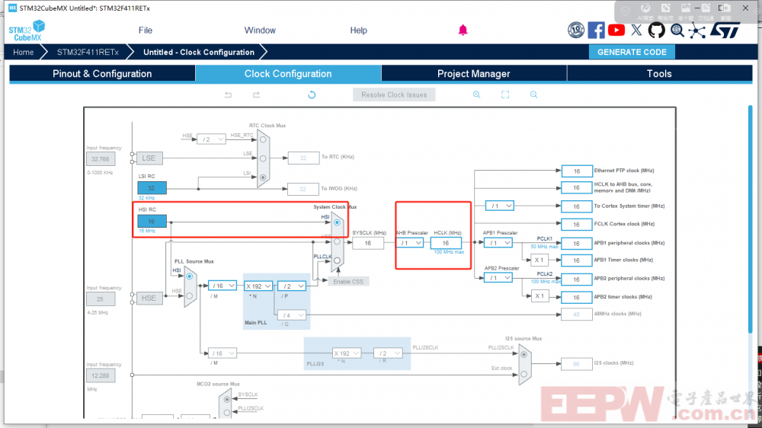Screen dimensions: 762x428
Task: Click the ST logo icon
Action: (725, 30)
